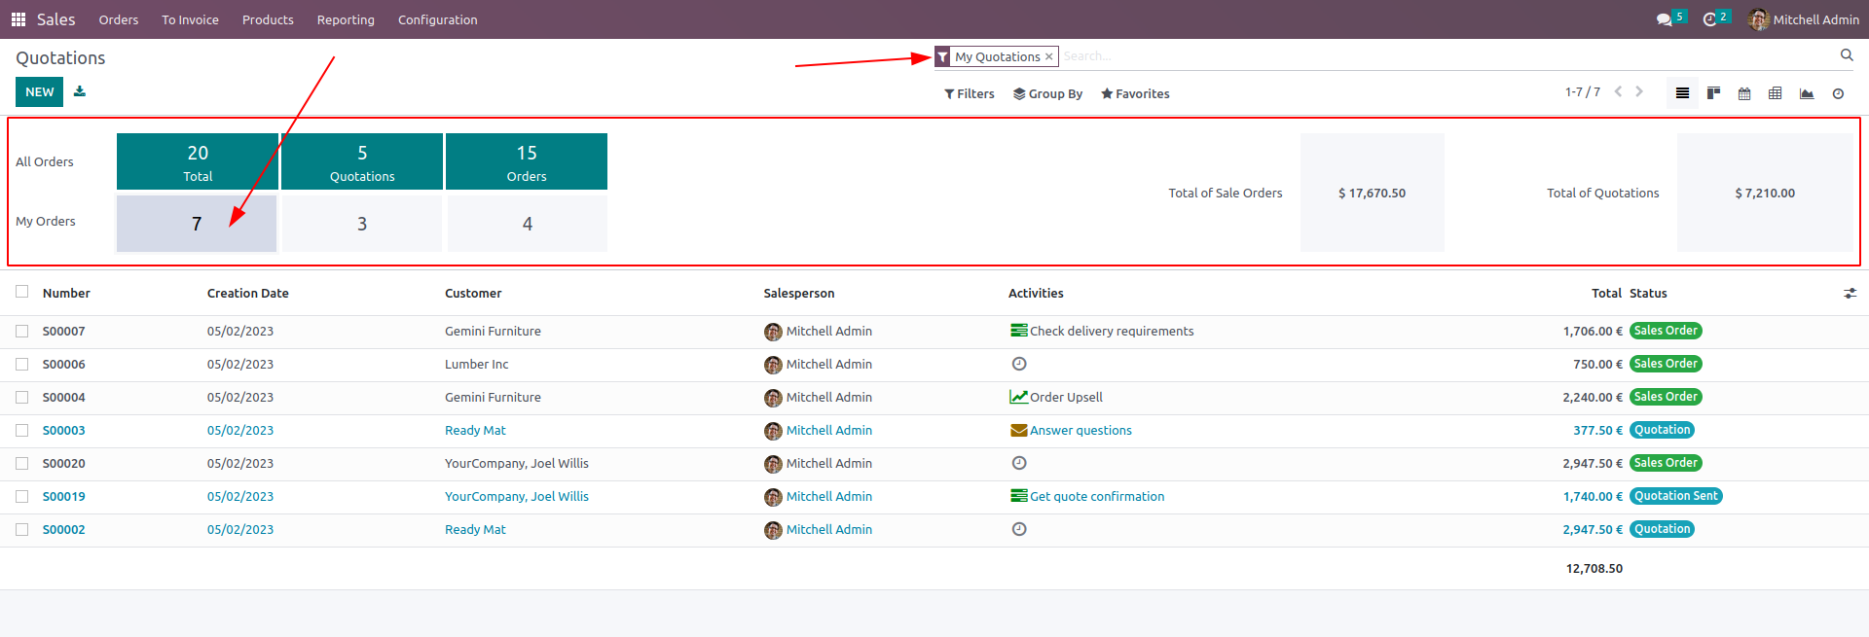Sort by the Total column header
The height and width of the screenshot is (637, 1869).
(x=1606, y=293)
